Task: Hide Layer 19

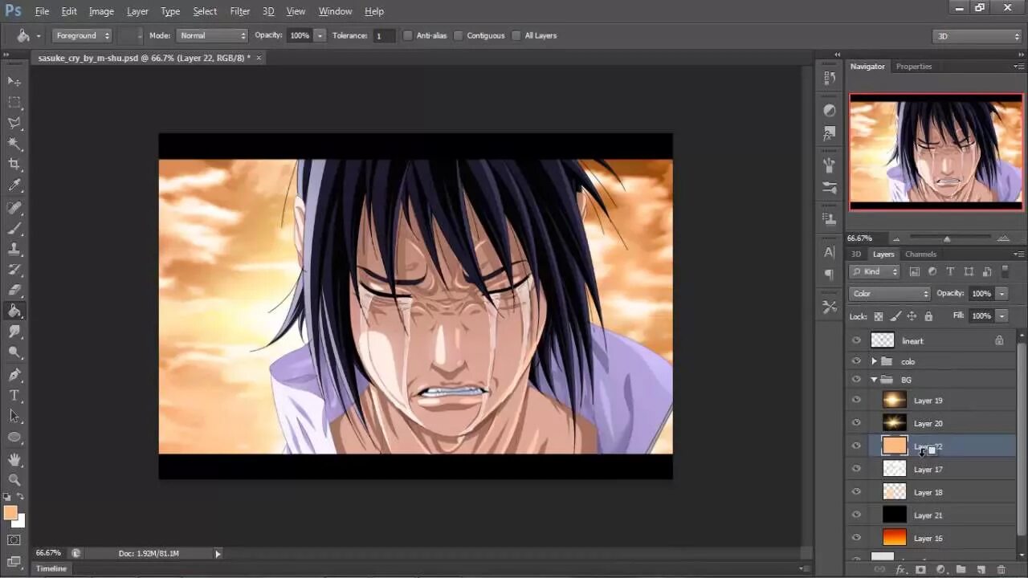Action: pyautogui.click(x=856, y=400)
